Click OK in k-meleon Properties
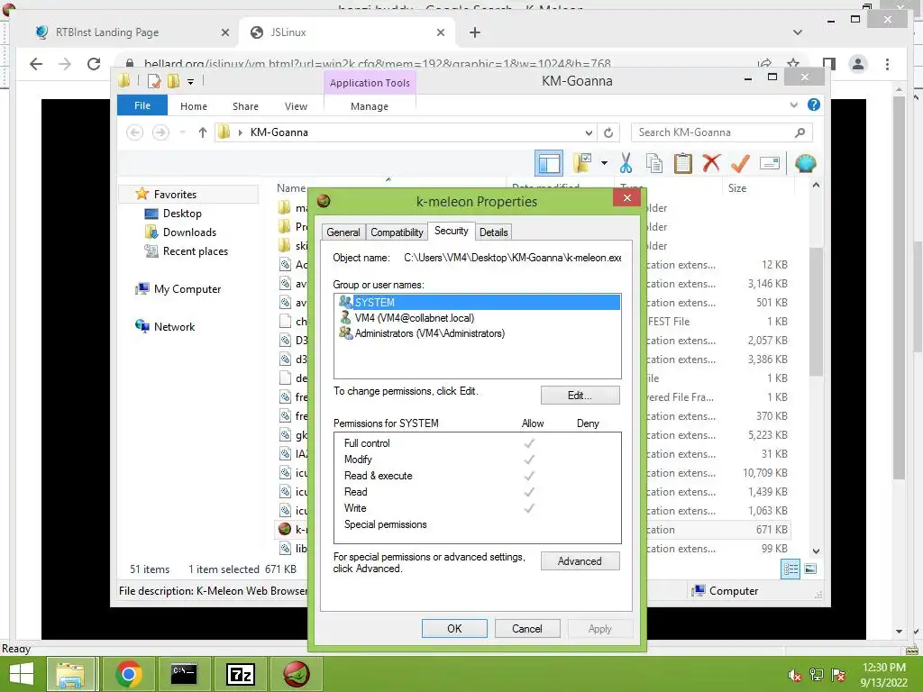This screenshot has width=923, height=692. 454,628
